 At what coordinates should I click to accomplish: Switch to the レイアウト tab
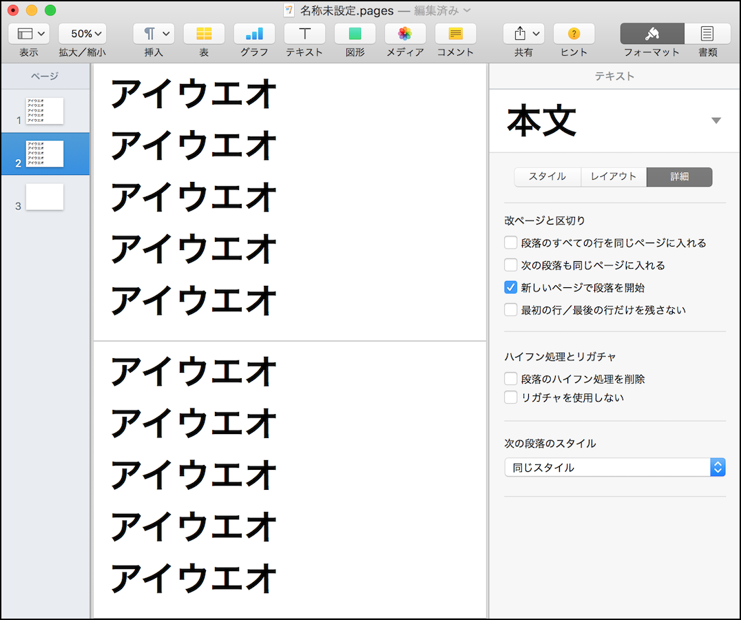[614, 177]
